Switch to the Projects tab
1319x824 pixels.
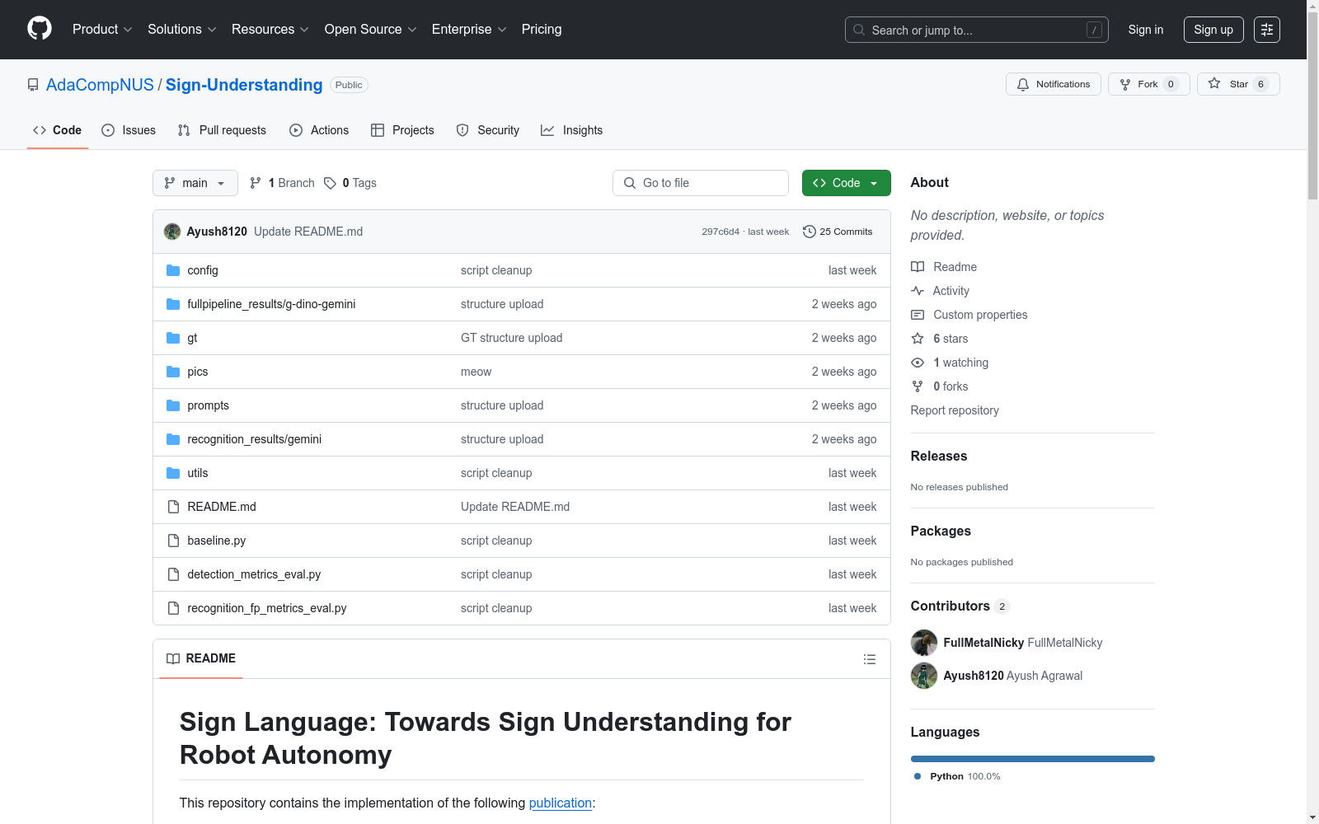click(x=402, y=130)
